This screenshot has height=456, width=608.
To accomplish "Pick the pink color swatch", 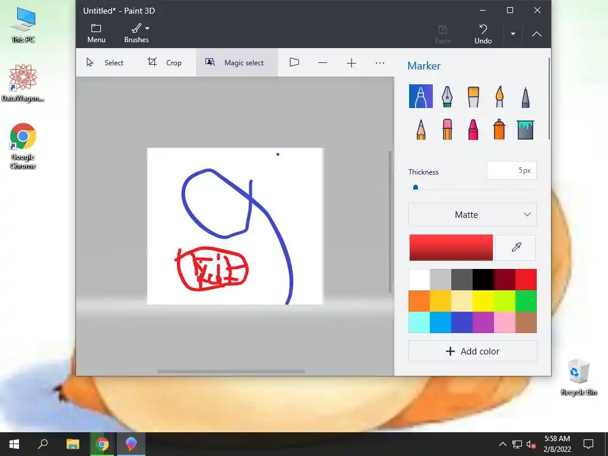I will click(505, 322).
